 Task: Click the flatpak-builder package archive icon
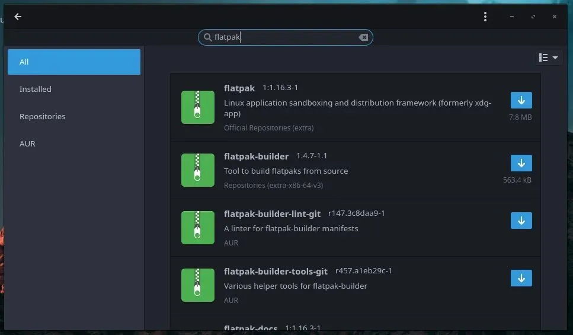(198, 170)
